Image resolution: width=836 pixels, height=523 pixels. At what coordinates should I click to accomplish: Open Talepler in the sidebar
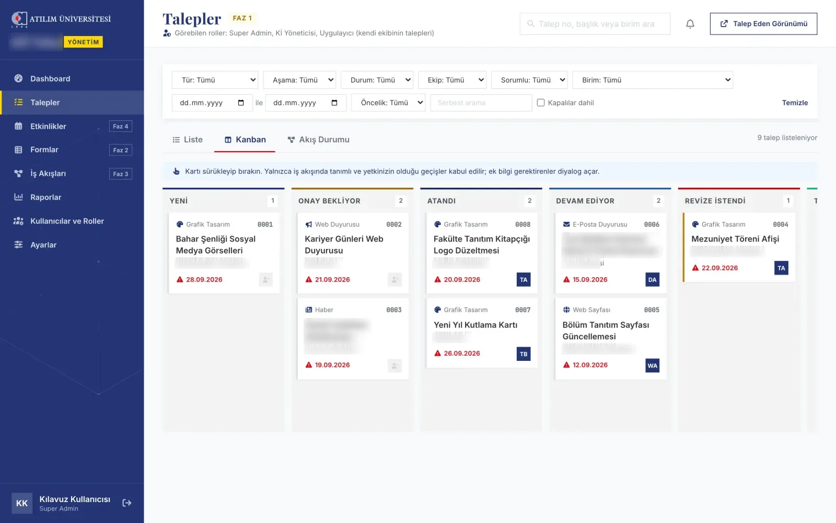click(x=72, y=103)
